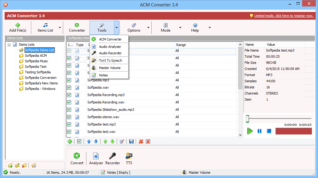Click the blue up arrow icon
Viewport: 318px width, 178px height.
pos(89,141)
